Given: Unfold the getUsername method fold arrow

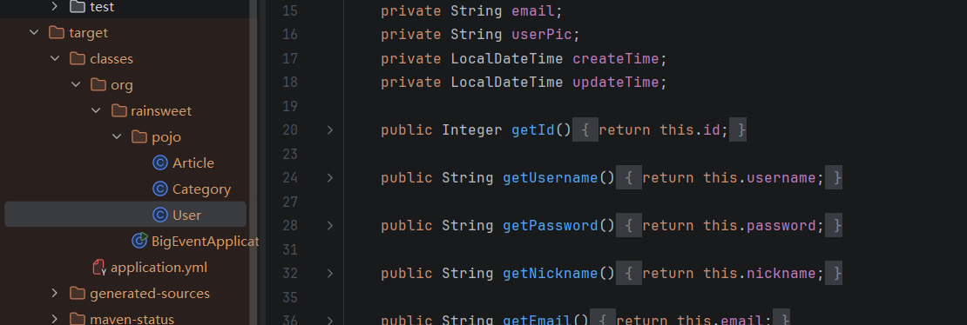Looking at the screenshot, I should (x=330, y=178).
